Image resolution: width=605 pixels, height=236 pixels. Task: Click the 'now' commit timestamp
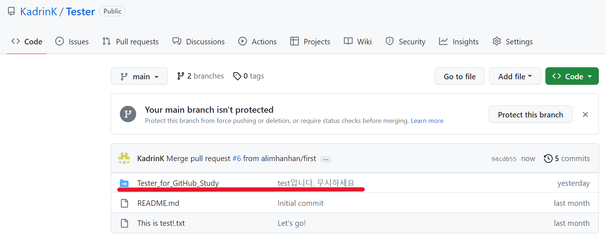[x=528, y=159]
